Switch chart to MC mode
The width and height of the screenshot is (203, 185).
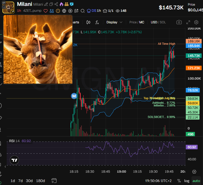[x=142, y=22]
